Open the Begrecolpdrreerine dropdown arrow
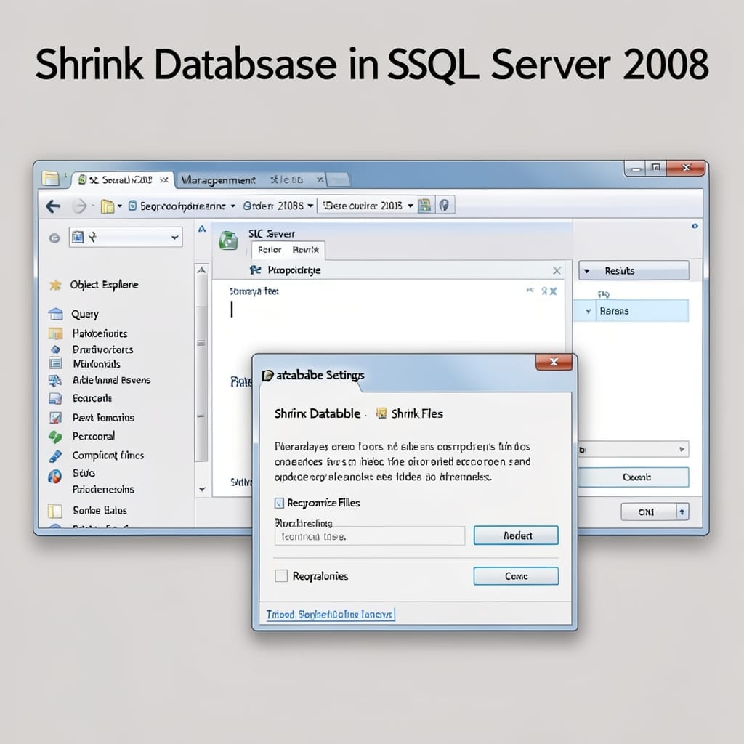 point(233,206)
